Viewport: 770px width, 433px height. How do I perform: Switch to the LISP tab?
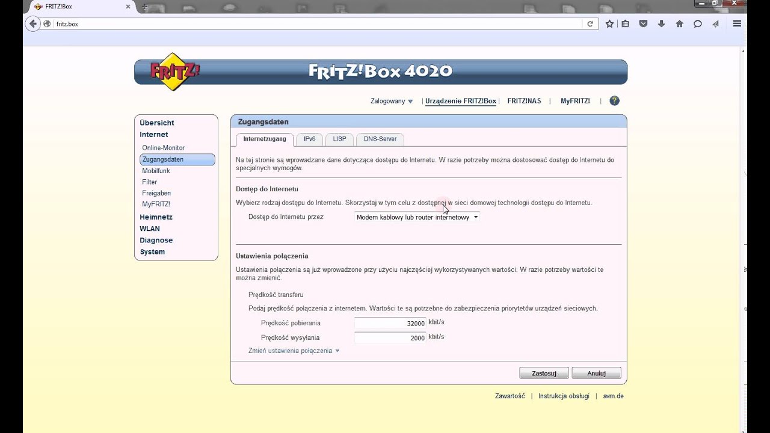339,139
